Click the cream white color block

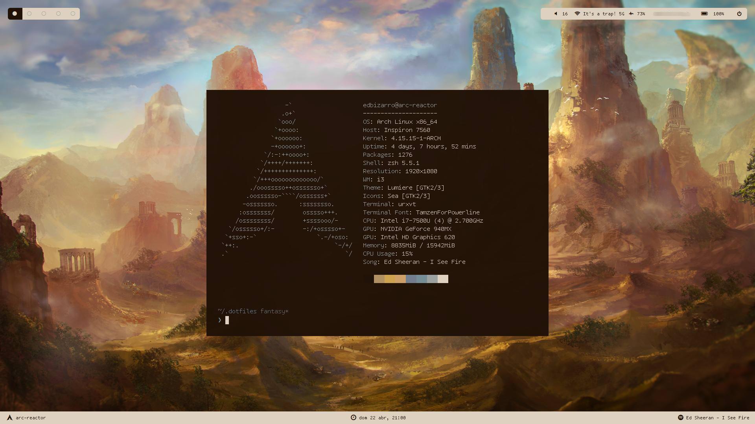click(443, 279)
